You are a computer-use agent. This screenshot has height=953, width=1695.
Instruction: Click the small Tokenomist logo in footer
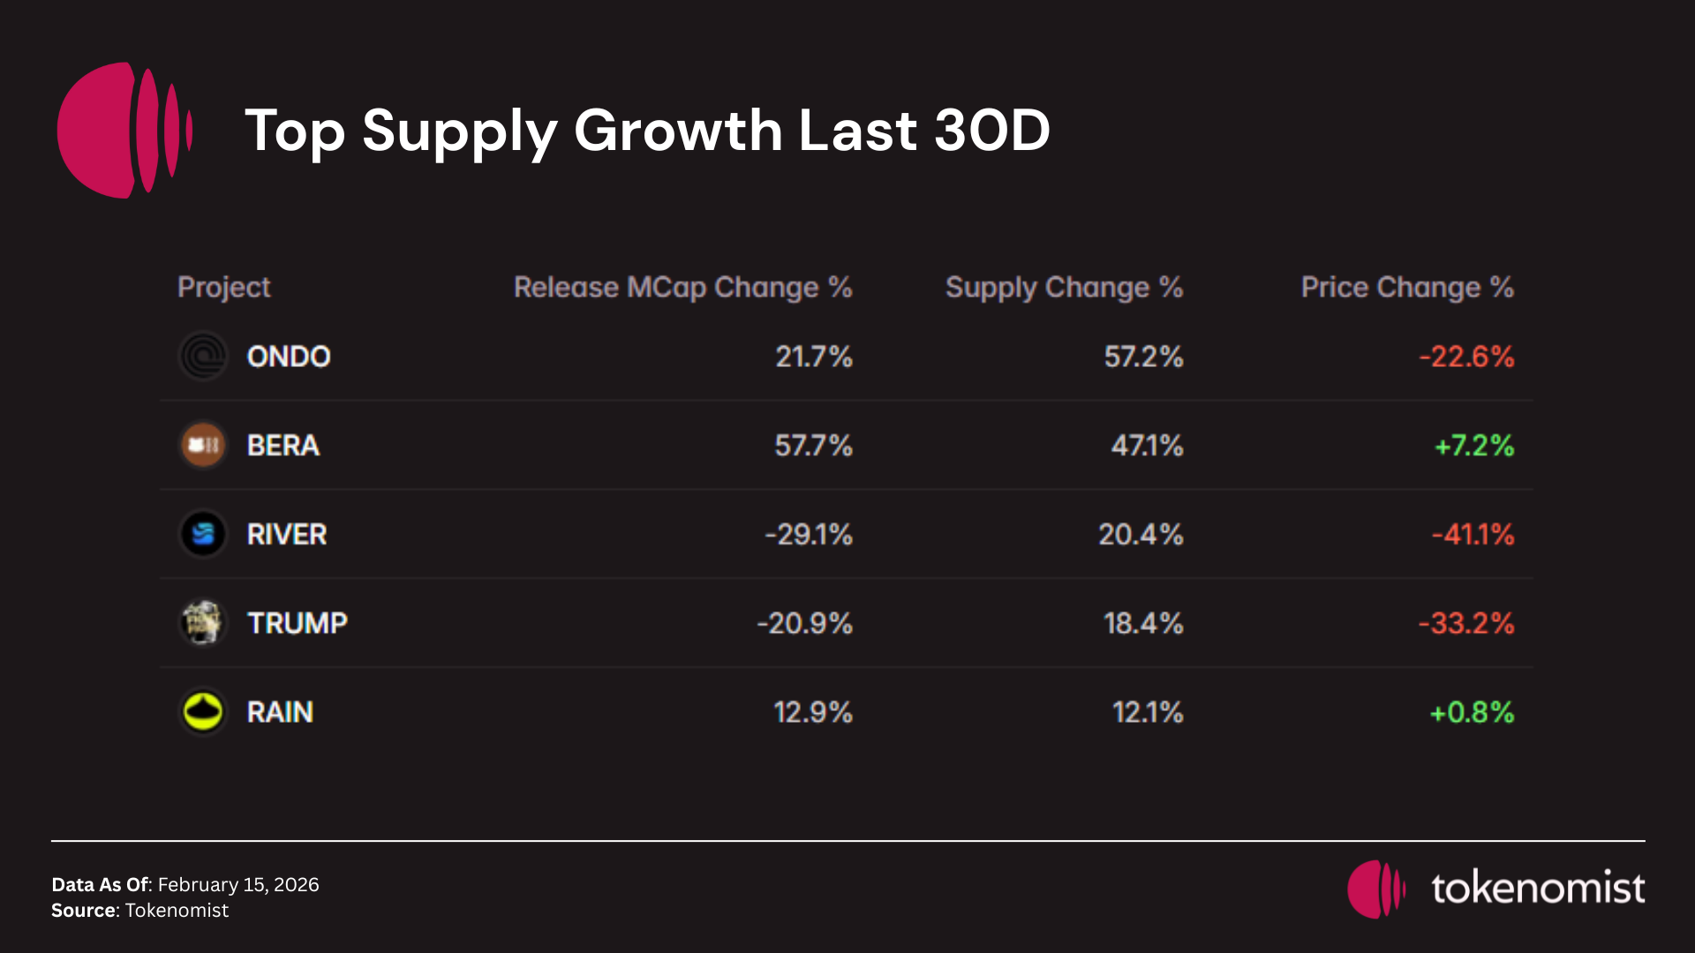tap(1375, 889)
